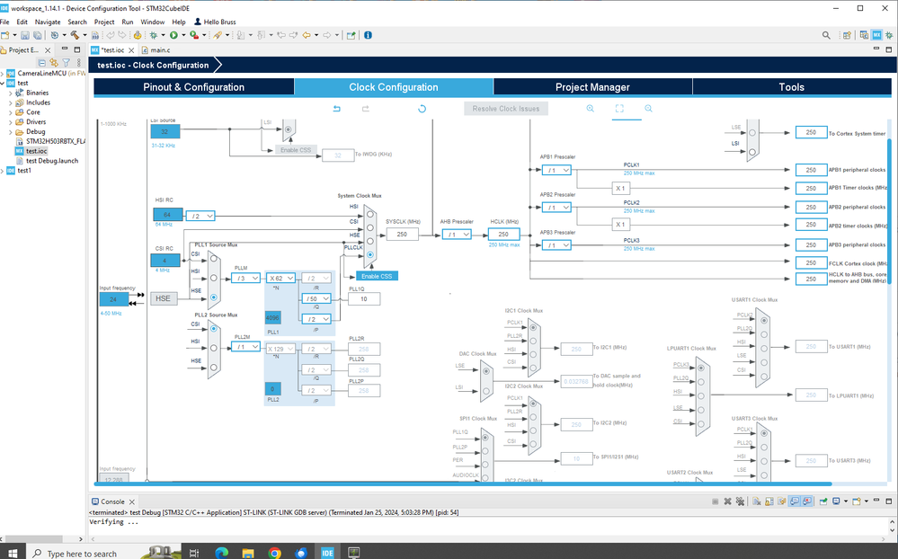Switch to Pinout & Configuration tab
Image resolution: width=898 pixels, height=559 pixels.
tap(193, 87)
